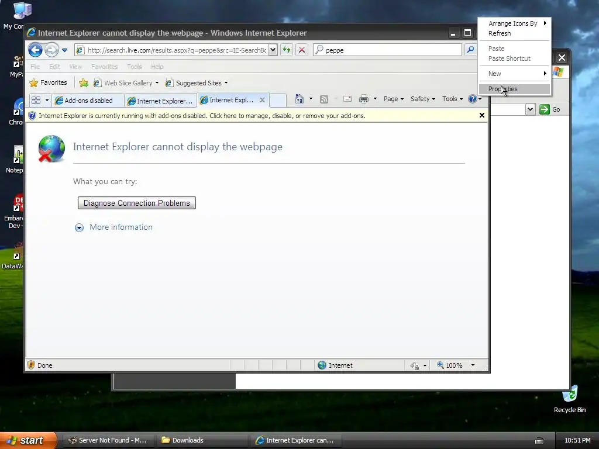Show Quick Tabs thumbnail view
The width and height of the screenshot is (599, 449).
(36, 101)
